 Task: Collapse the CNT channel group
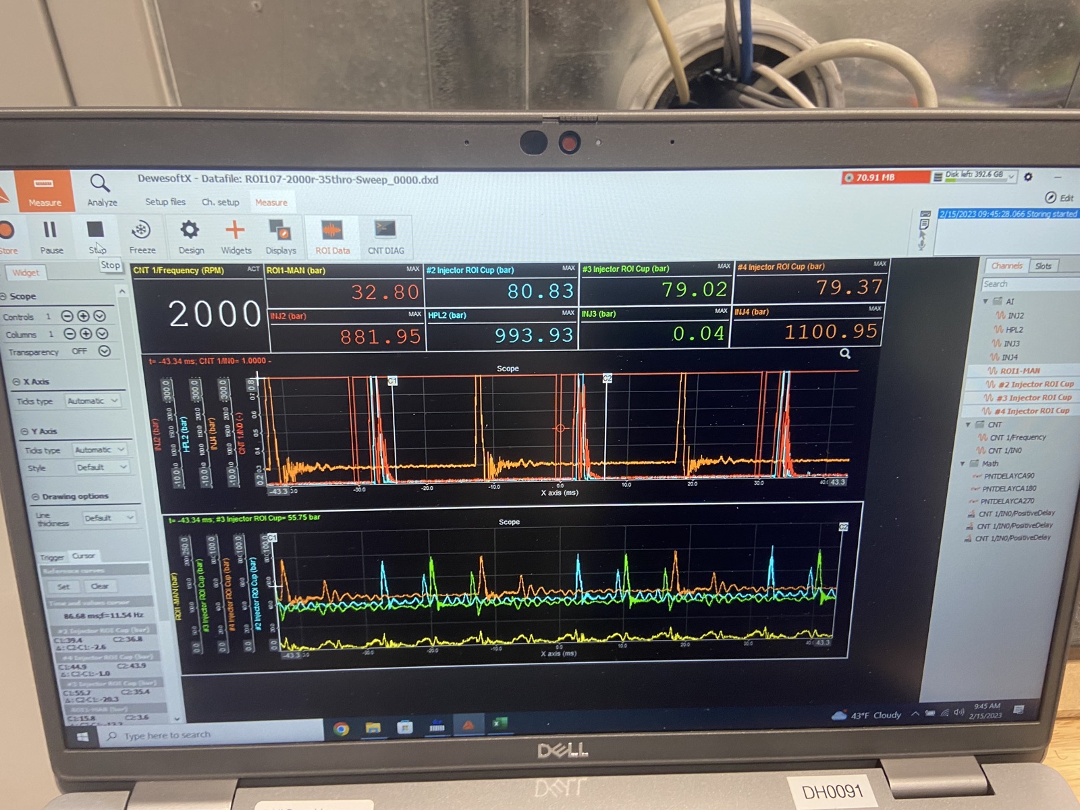click(x=968, y=425)
